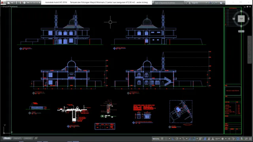Toggle the drawing grid display
Screen dimensions: 253x142
pos(162,139)
